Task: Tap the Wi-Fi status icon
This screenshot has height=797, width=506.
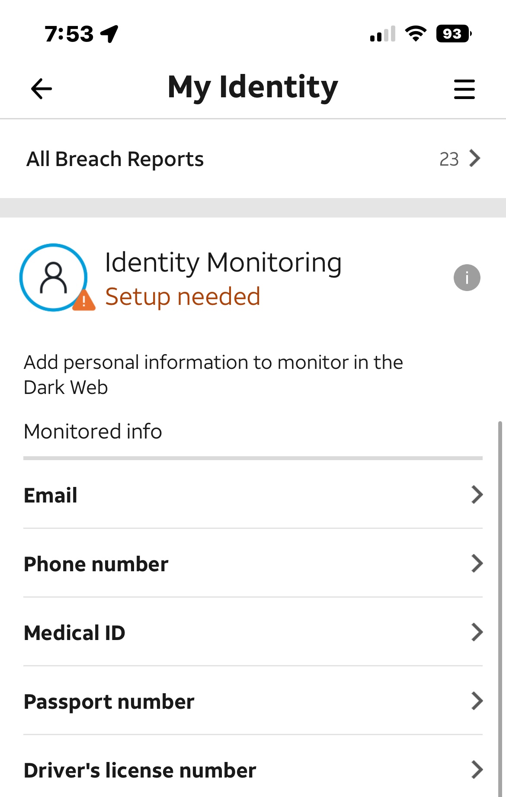Action: coord(416,34)
